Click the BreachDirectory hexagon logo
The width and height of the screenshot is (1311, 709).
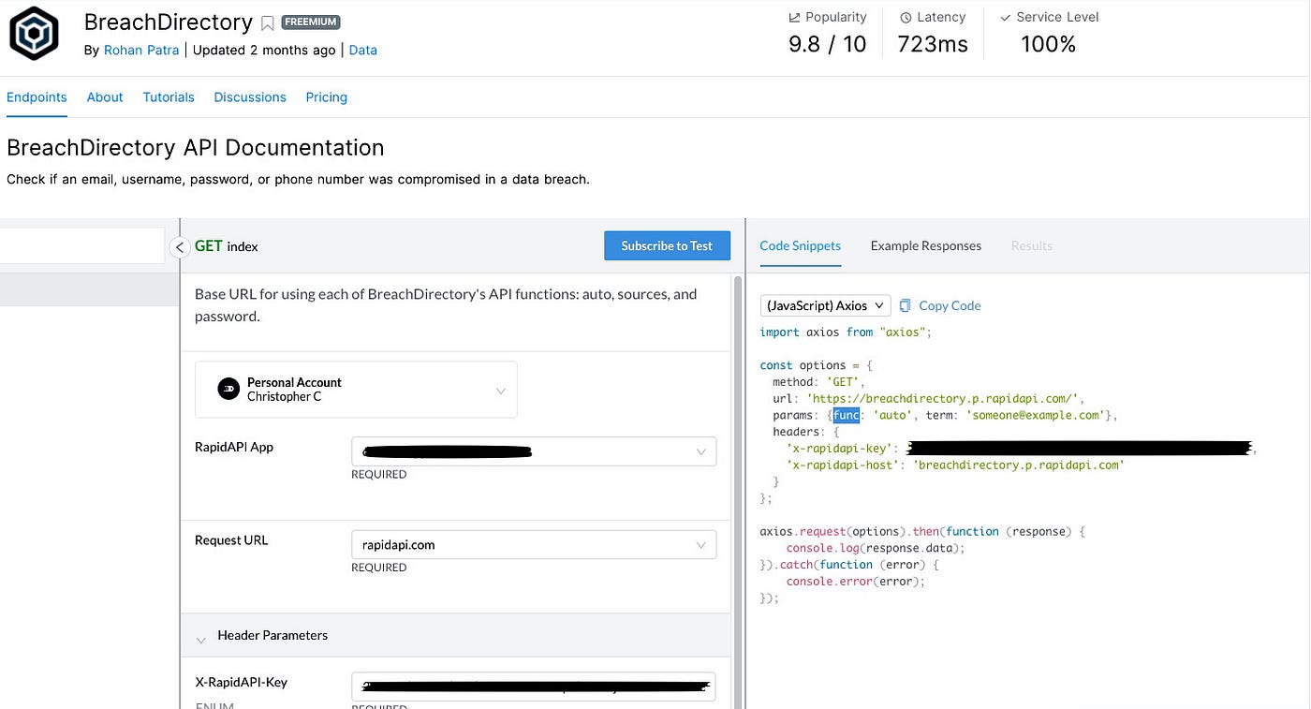point(35,34)
